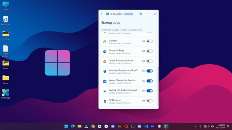Click the µTorrent app icon in list
The width and height of the screenshot is (232, 130).
point(105,42)
